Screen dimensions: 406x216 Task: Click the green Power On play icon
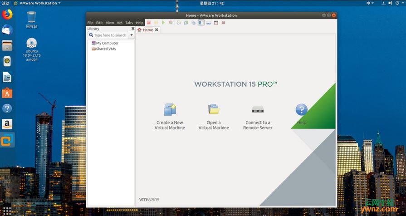(163, 23)
